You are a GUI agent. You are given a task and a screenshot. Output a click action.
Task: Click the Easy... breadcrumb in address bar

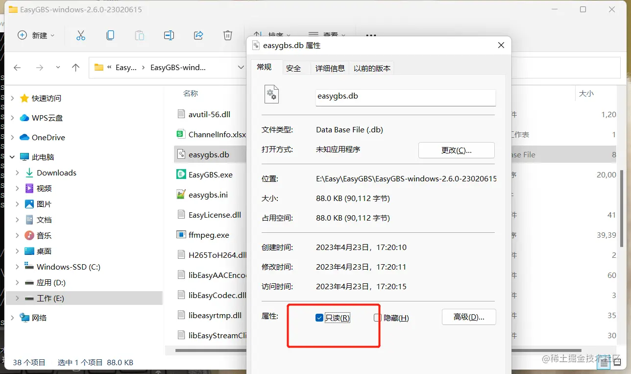pyautogui.click(x=126, y=68)
